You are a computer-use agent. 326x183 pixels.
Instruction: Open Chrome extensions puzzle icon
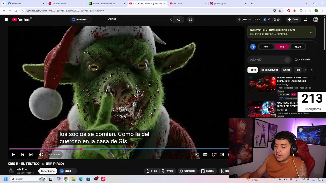click(301, 11)
